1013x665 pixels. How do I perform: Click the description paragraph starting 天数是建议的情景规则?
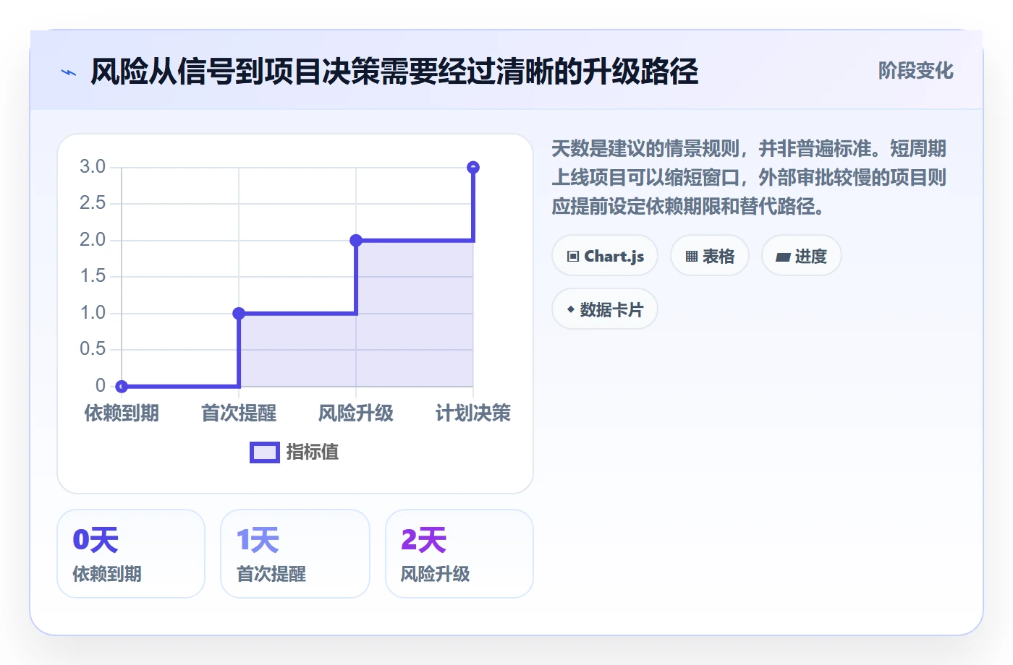749,178
